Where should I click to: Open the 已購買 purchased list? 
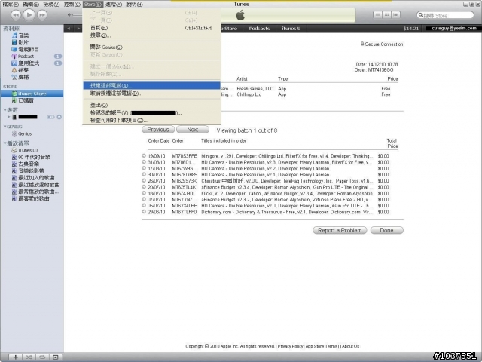(x=26, y=100)
